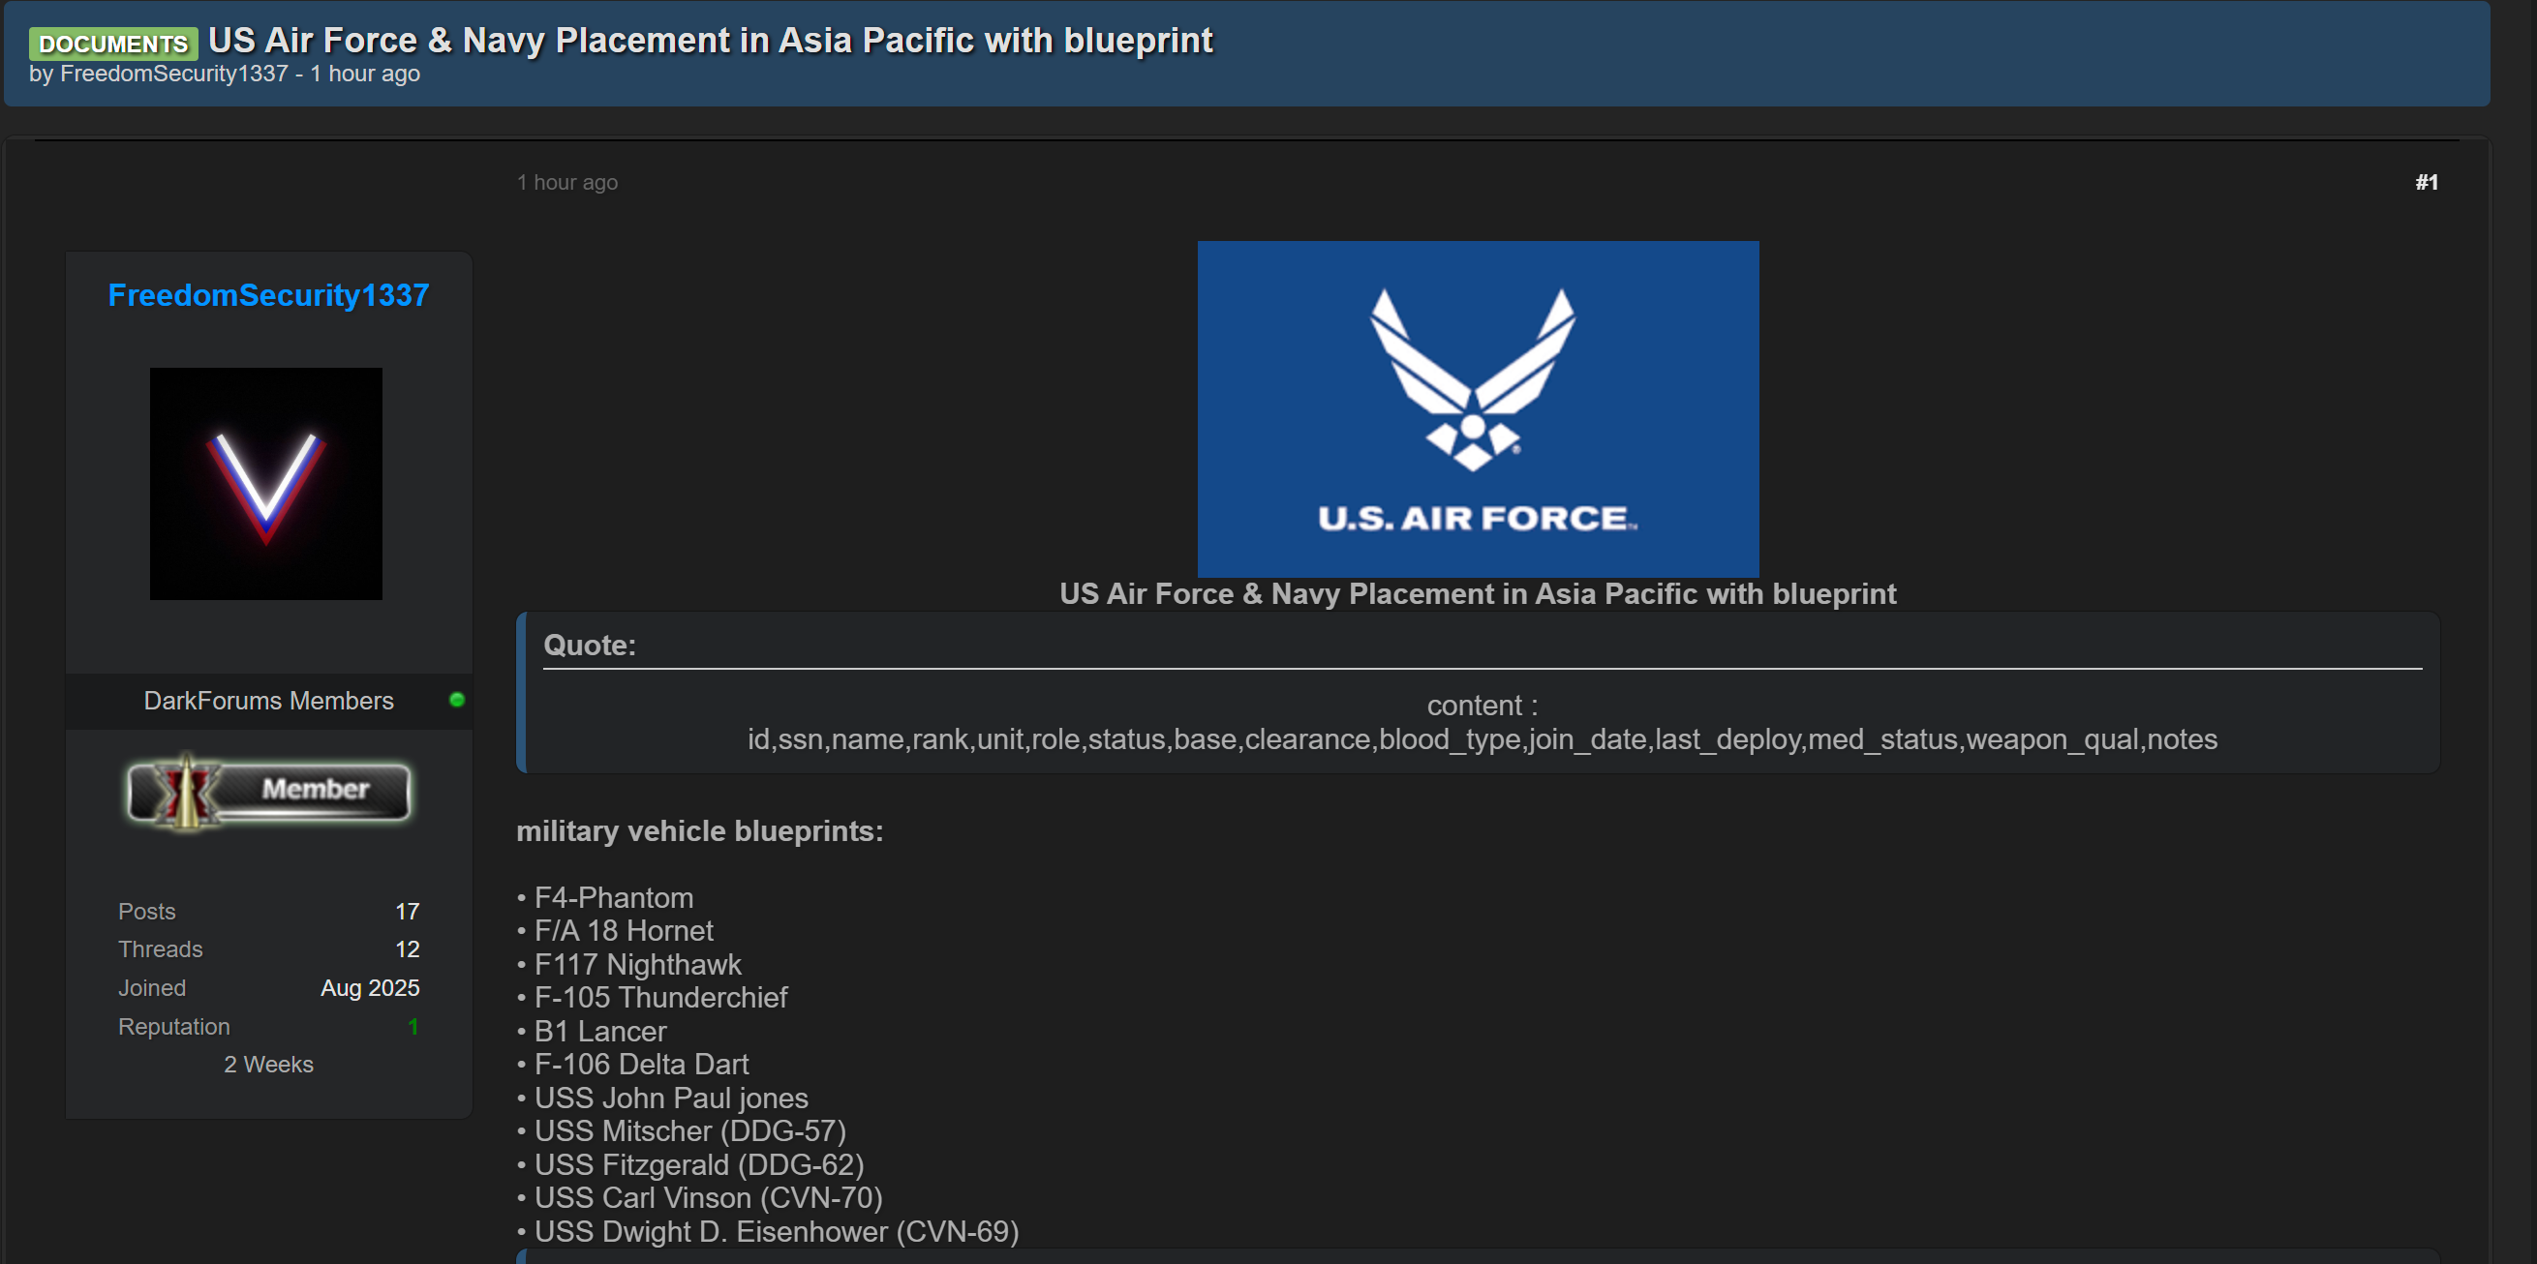2537x1264 pixels.
Task: Click the 'B1 Lancer' list entry
Action: [599, 1032]
